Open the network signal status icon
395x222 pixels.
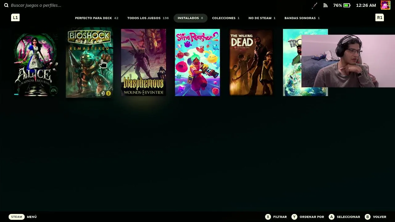325,5
